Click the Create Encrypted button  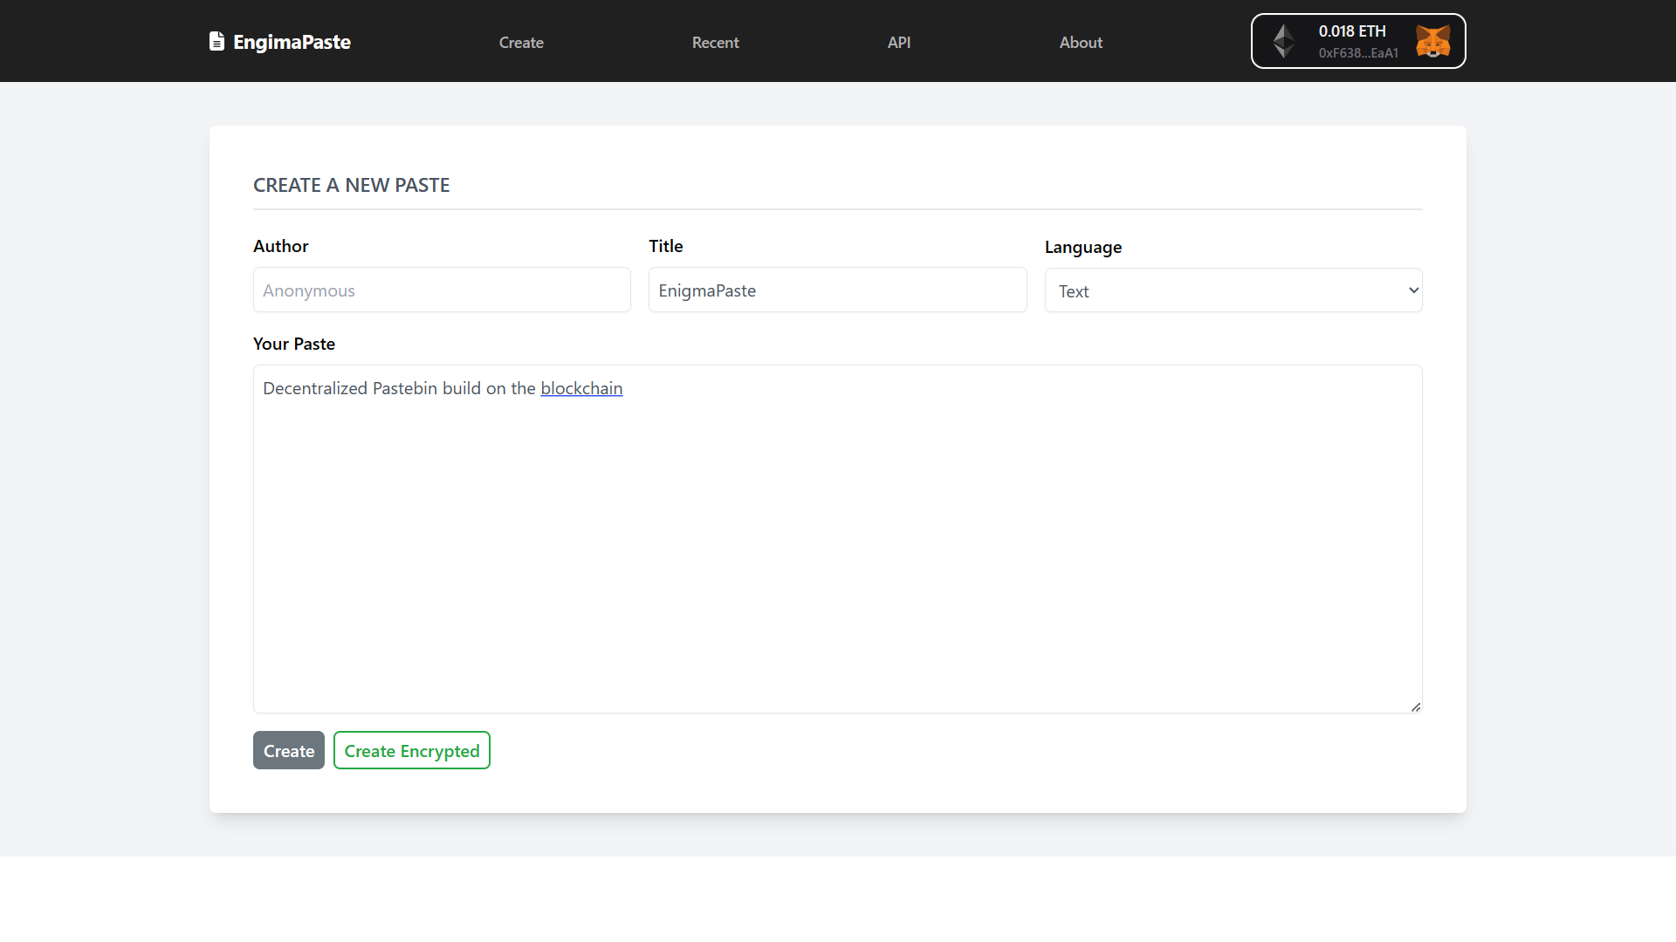pyautogui.click(x=412, y=751)
